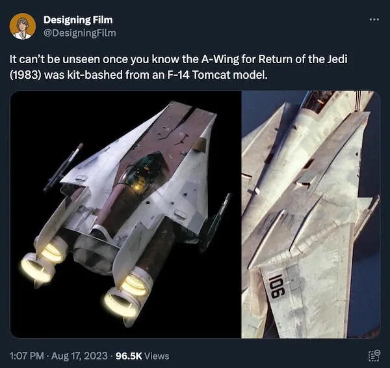Click the A-Wing cockpit canopy
Viewport: 390px width, 368px height.
[144, 171]
